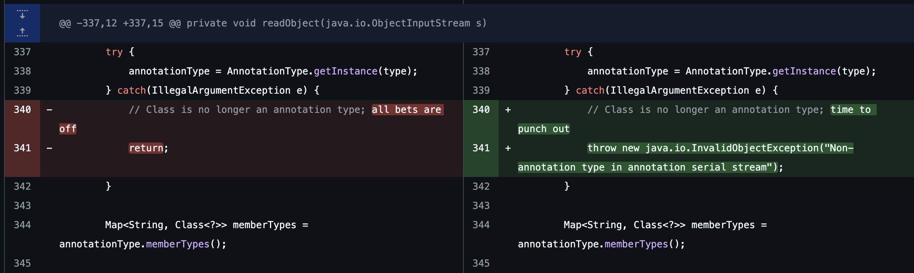Viewport: 914px width, 273px height.
Task: Click the plus marker on added line 340
Action: pyautogui.click(x=508, y=110)
